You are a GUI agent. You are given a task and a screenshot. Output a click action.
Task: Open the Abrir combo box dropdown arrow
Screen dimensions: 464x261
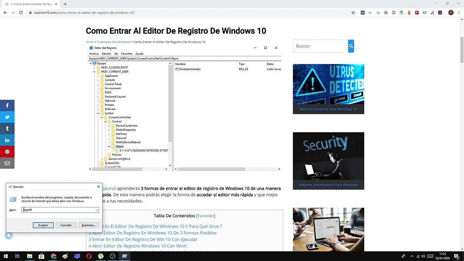point(96,210)
